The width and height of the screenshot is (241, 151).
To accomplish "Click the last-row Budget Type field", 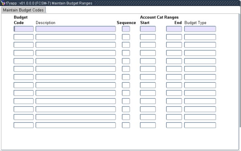I will [200, 125].
